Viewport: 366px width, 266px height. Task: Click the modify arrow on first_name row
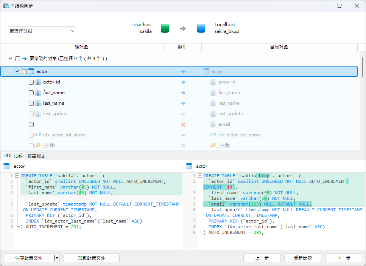[x=183, y=93]
